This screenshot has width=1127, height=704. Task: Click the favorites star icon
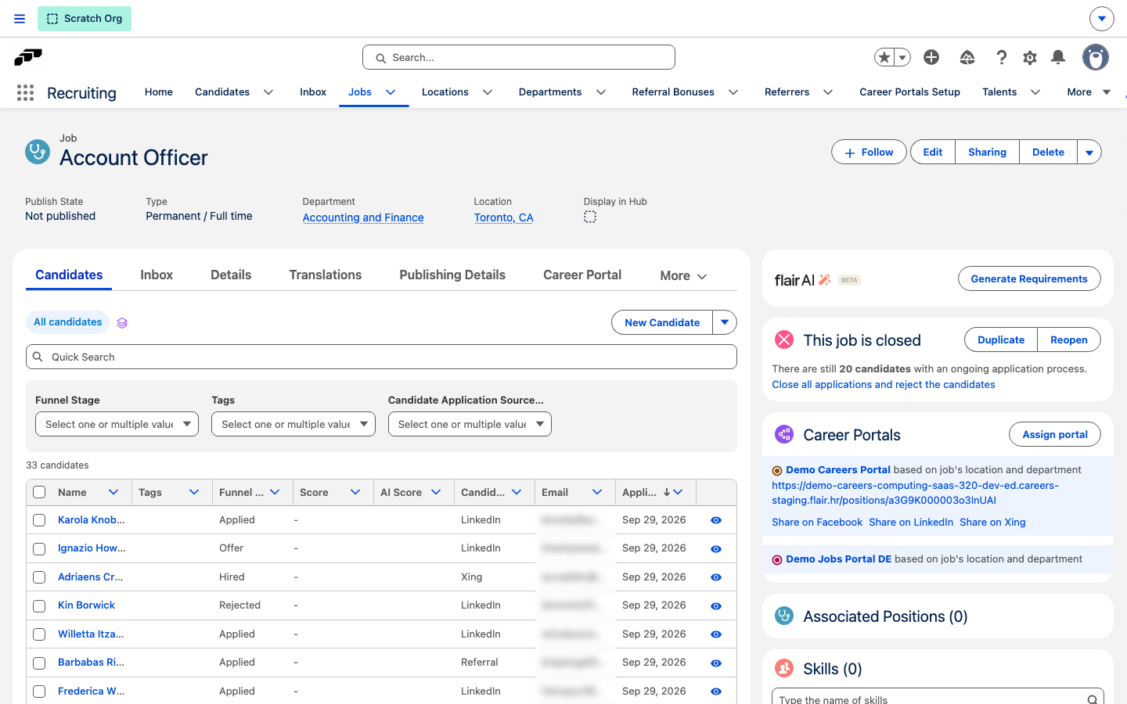tap(884, 57)
